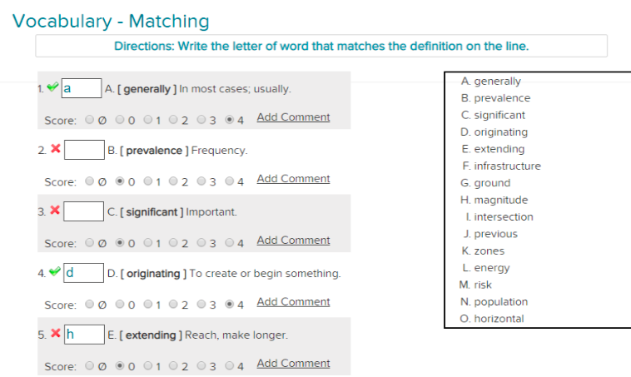Click the red X beside question 3

tap(55, 211)
